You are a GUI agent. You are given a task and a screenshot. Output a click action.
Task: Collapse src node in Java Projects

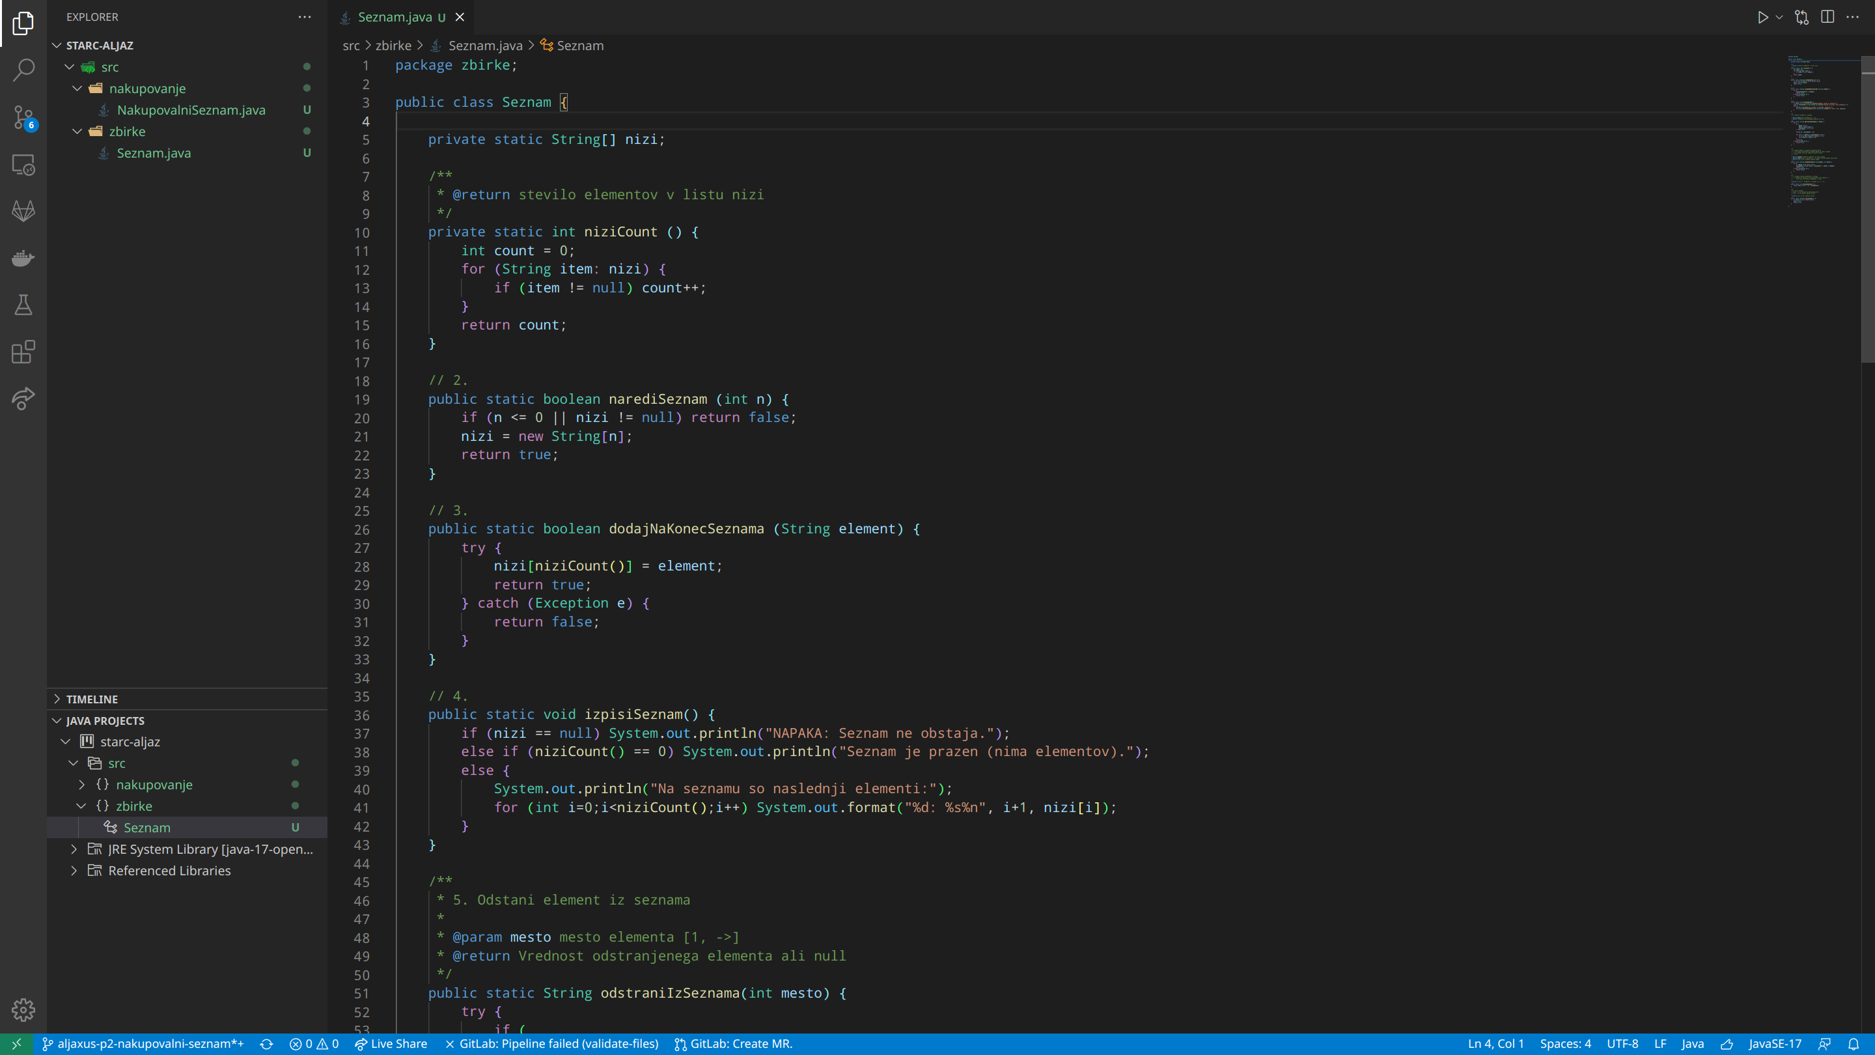point(187,763)
